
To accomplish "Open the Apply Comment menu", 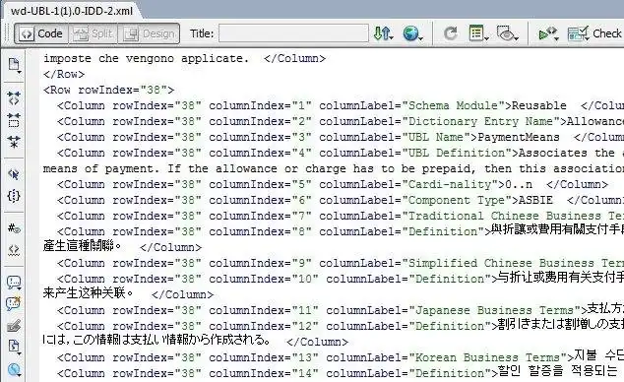I will (14, 283).
